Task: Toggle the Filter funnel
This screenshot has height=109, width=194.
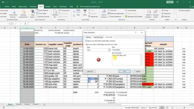Action: point(85,13)
